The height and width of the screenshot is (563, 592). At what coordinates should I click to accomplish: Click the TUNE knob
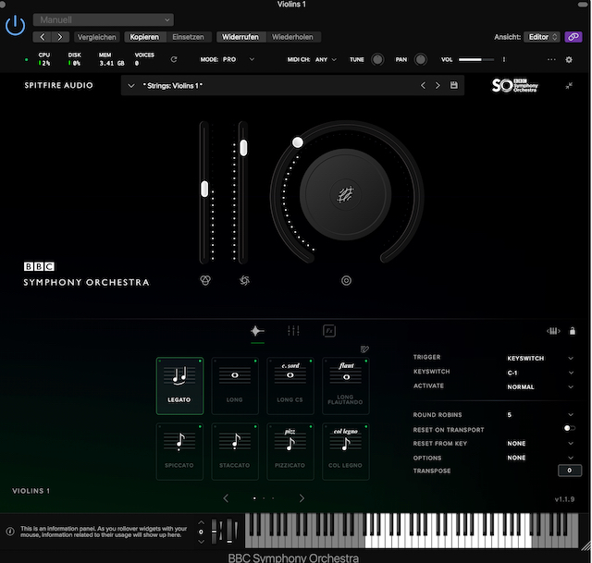[x=377, y=59]
